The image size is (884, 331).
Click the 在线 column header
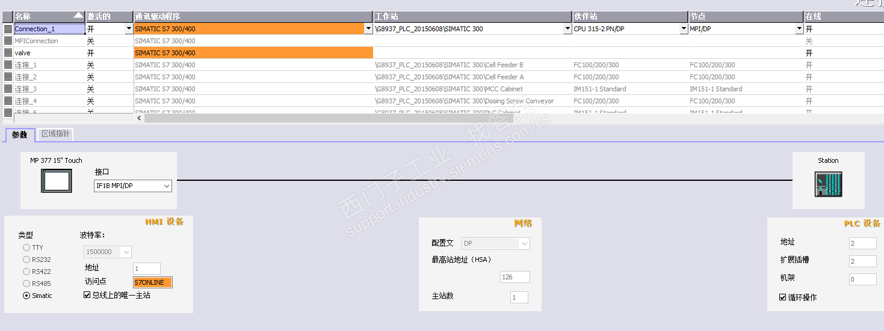[844, 16]
